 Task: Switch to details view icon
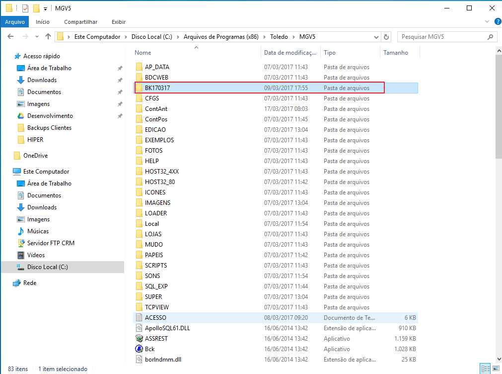484,369
